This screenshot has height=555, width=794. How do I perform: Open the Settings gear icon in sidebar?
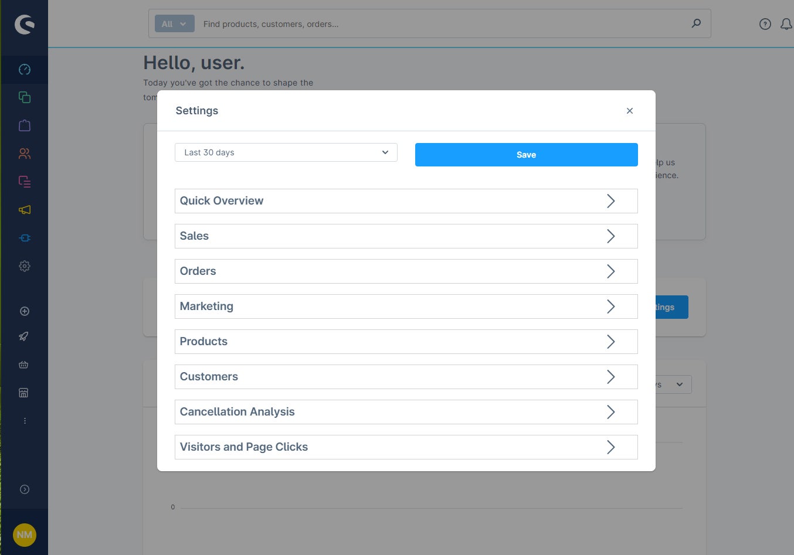click(x=25, y=266)
